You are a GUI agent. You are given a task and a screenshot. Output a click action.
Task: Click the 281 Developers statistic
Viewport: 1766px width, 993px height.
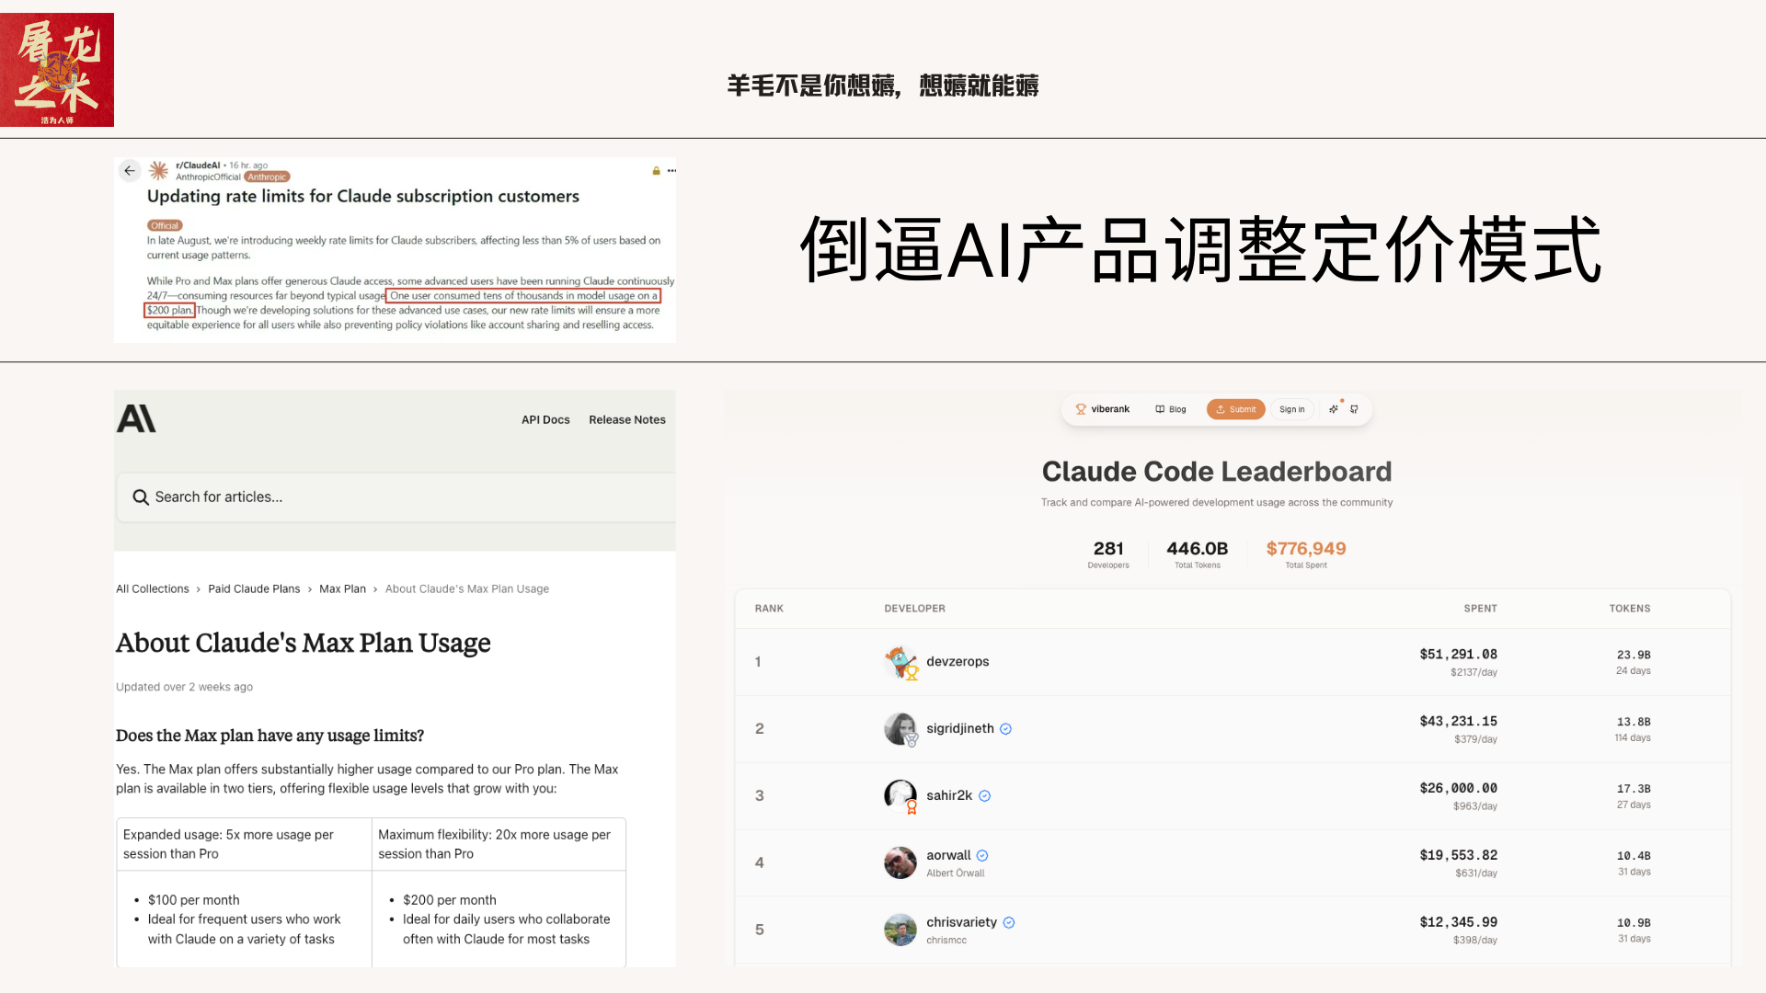pyautogui.click(x=1108, y=554)
